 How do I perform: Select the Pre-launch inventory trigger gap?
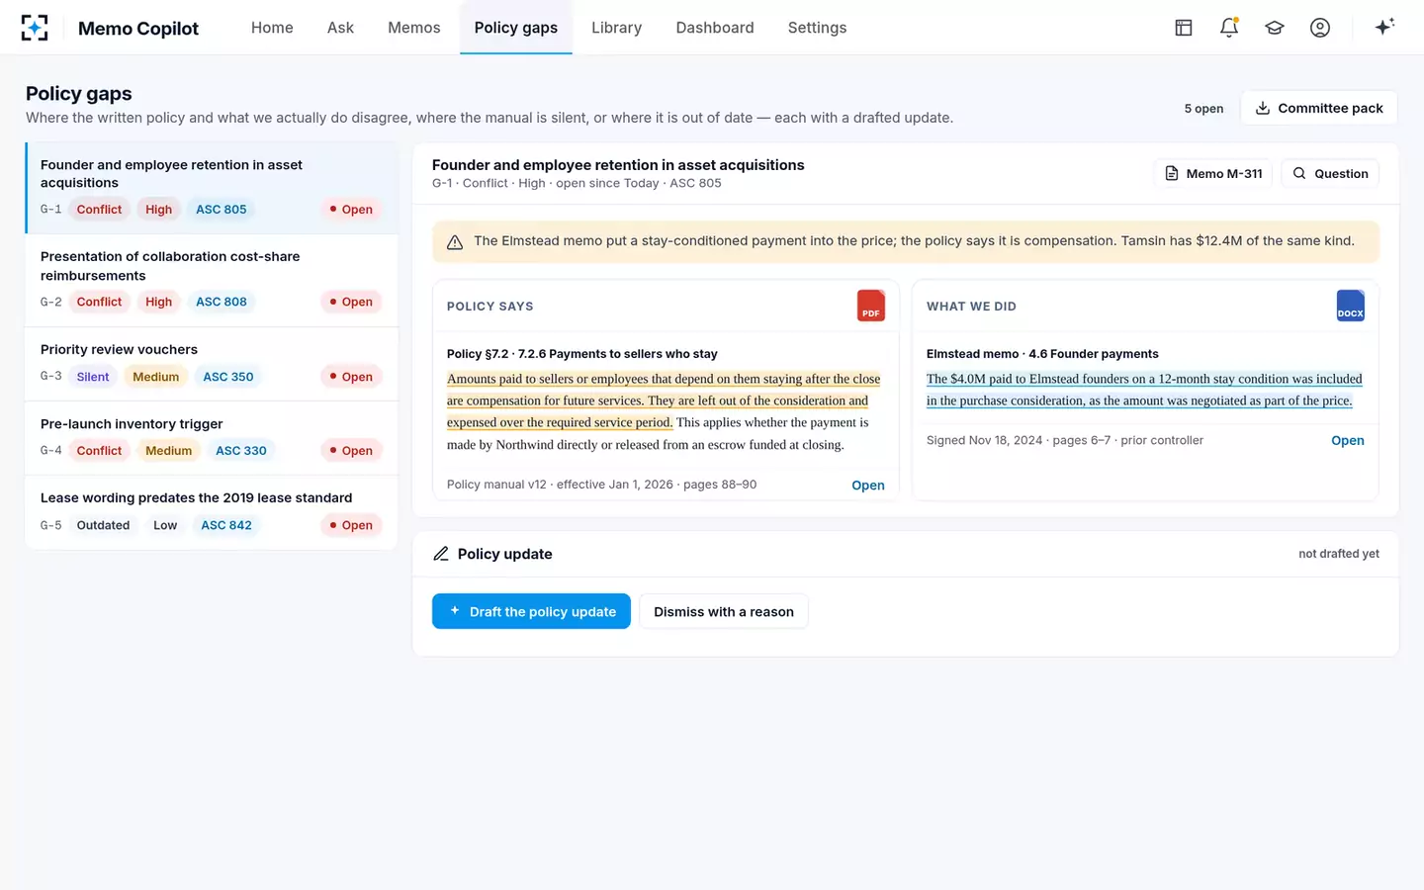click(x=212, y=438)
